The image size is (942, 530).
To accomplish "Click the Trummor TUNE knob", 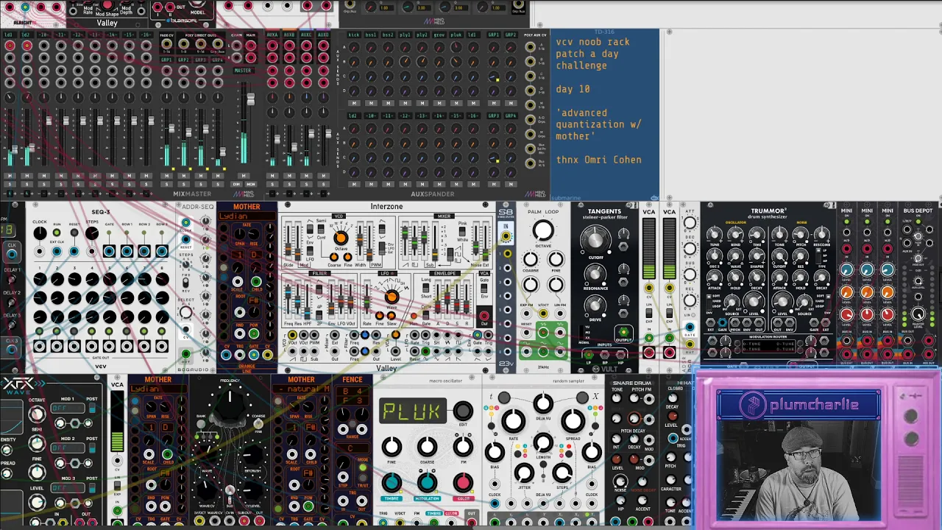I will tap(714, 233).
